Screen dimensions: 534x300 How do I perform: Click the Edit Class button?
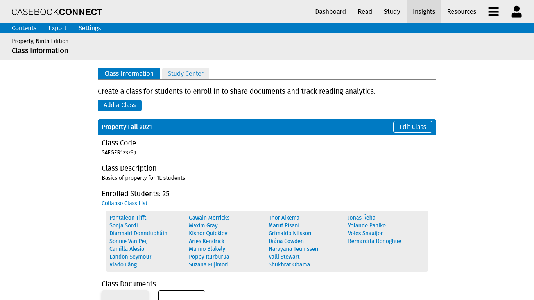(412, 127)
